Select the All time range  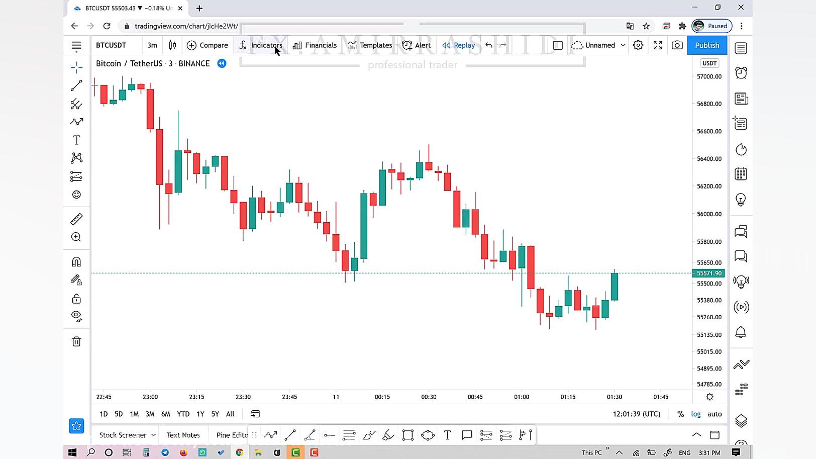click(x=230, y=414)
